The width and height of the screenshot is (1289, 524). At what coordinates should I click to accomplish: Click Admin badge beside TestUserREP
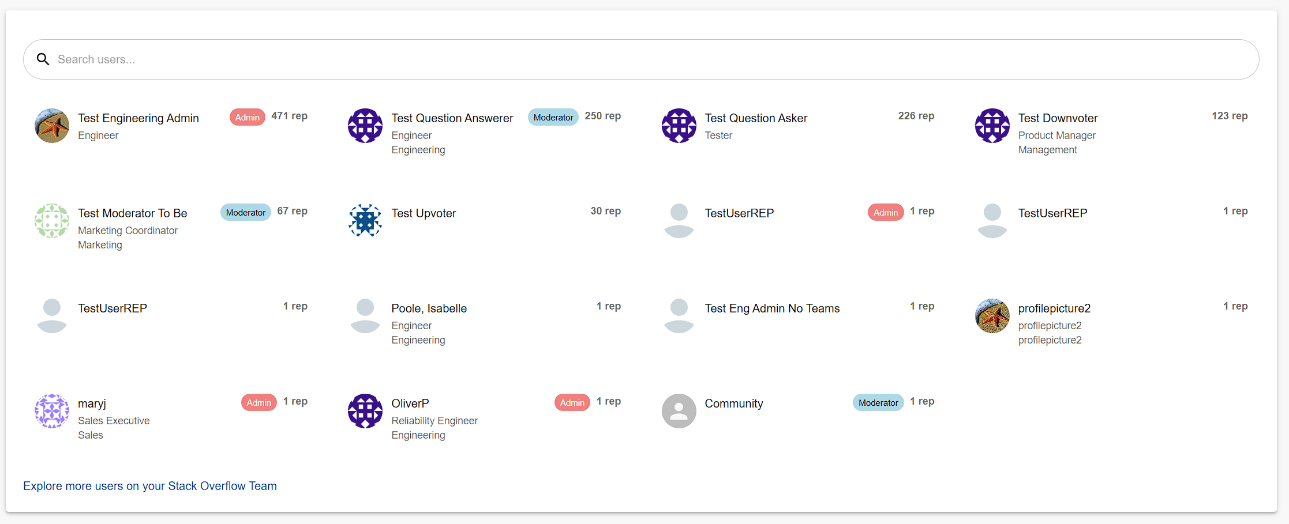point(886,212)
